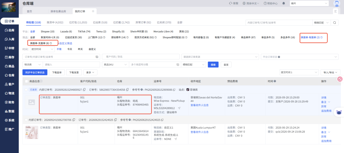Switch to the 已出库 (518) tab
Image resolution: width=344 pixels, height=153 pixels.
(100, 22)
